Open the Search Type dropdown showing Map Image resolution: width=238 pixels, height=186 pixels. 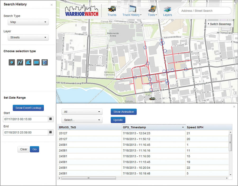coord(28,22)
